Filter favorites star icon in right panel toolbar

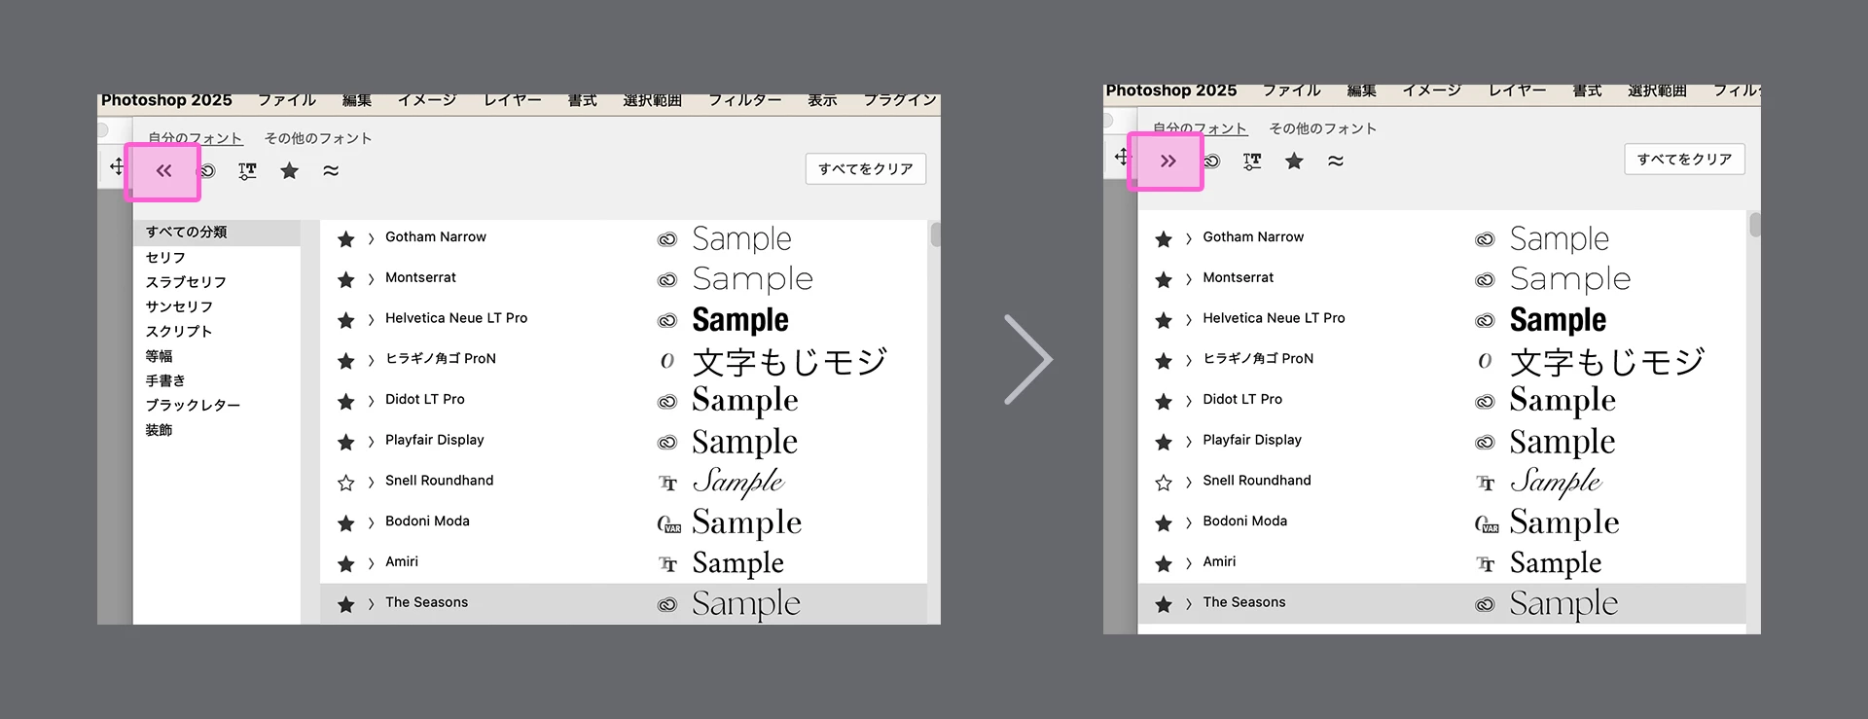pos(1294,162)
